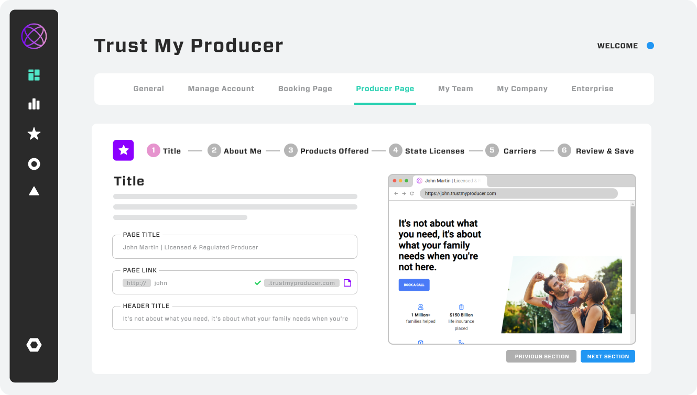Viewport: 697px width, 395px height.
Task: Click the globe logo in the sidebar
Action: click(x=34, y=36)
